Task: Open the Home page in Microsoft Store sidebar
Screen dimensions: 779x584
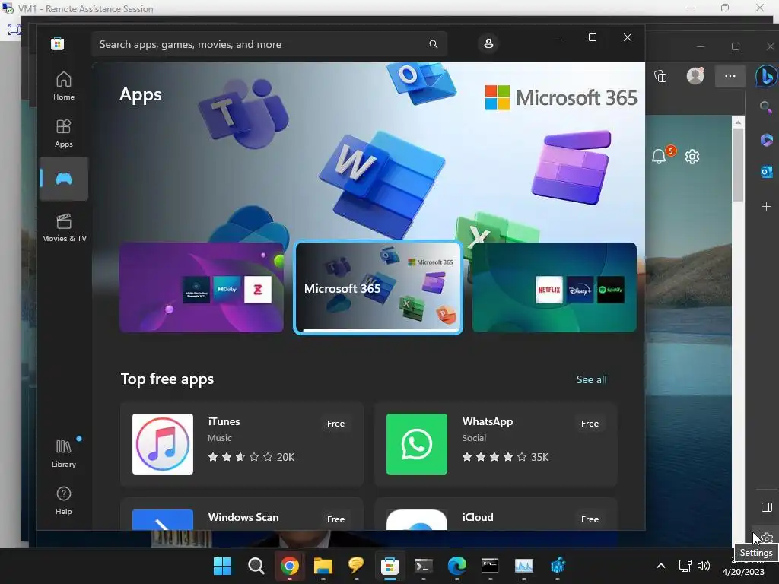Action: point(64,86)
